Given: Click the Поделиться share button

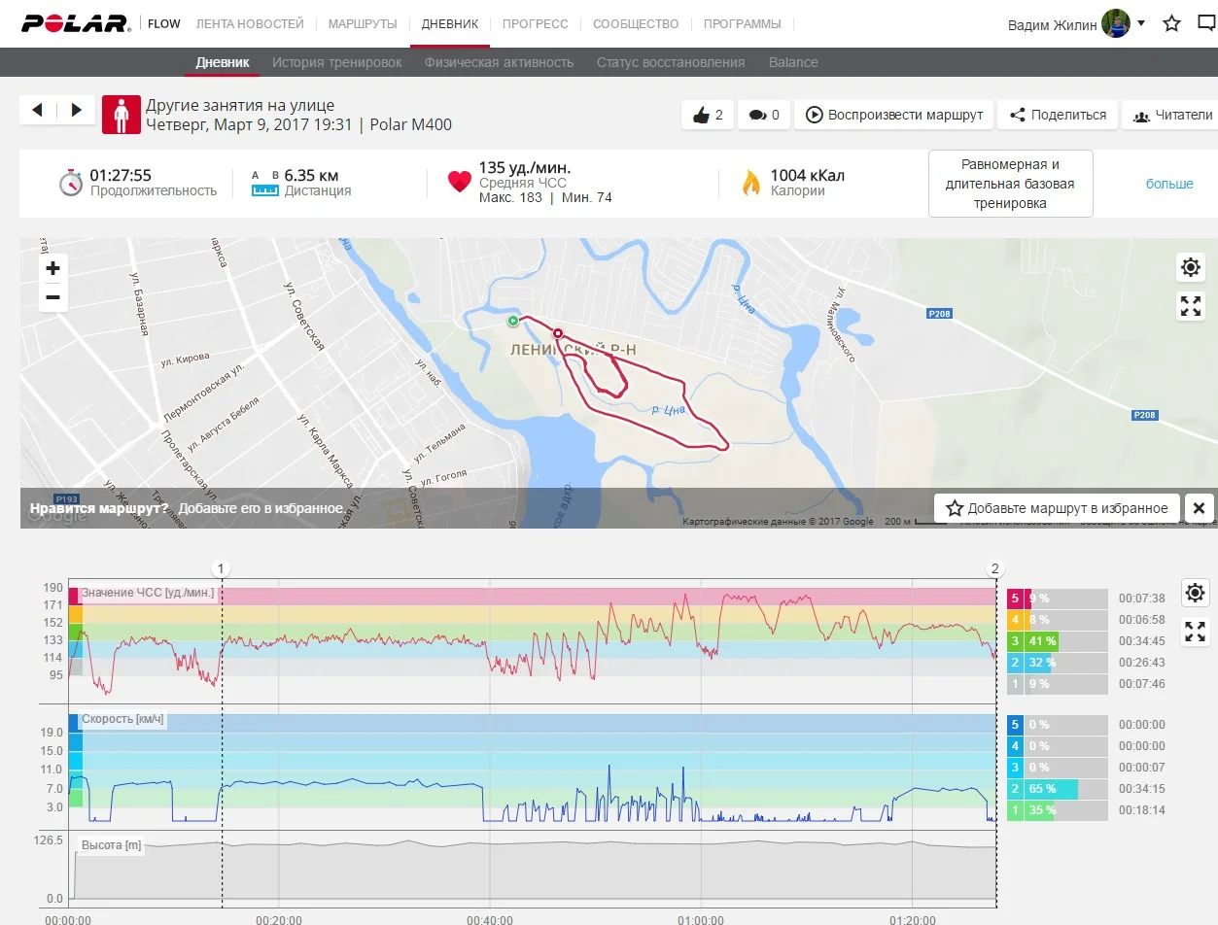Looking at the screenshot, I should point(1058,115).
